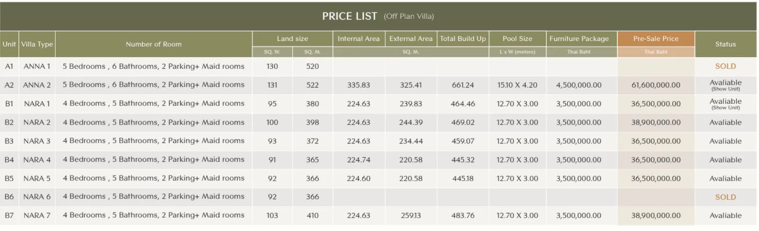Viewport: 759px width, 231px height.
Task: Click the SOLD status for unit A1
Action: point(725,66)
